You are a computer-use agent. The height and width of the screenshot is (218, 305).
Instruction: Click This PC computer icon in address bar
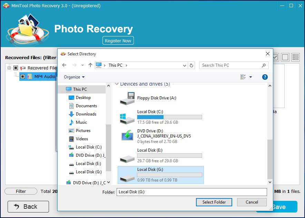(99, 65)
